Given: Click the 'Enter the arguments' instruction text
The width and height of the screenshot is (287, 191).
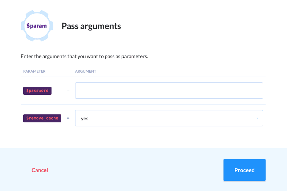Looking at the screenshot, I should point(85,57).
